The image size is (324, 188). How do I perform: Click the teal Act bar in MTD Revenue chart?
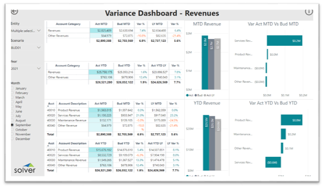[205, 62]
